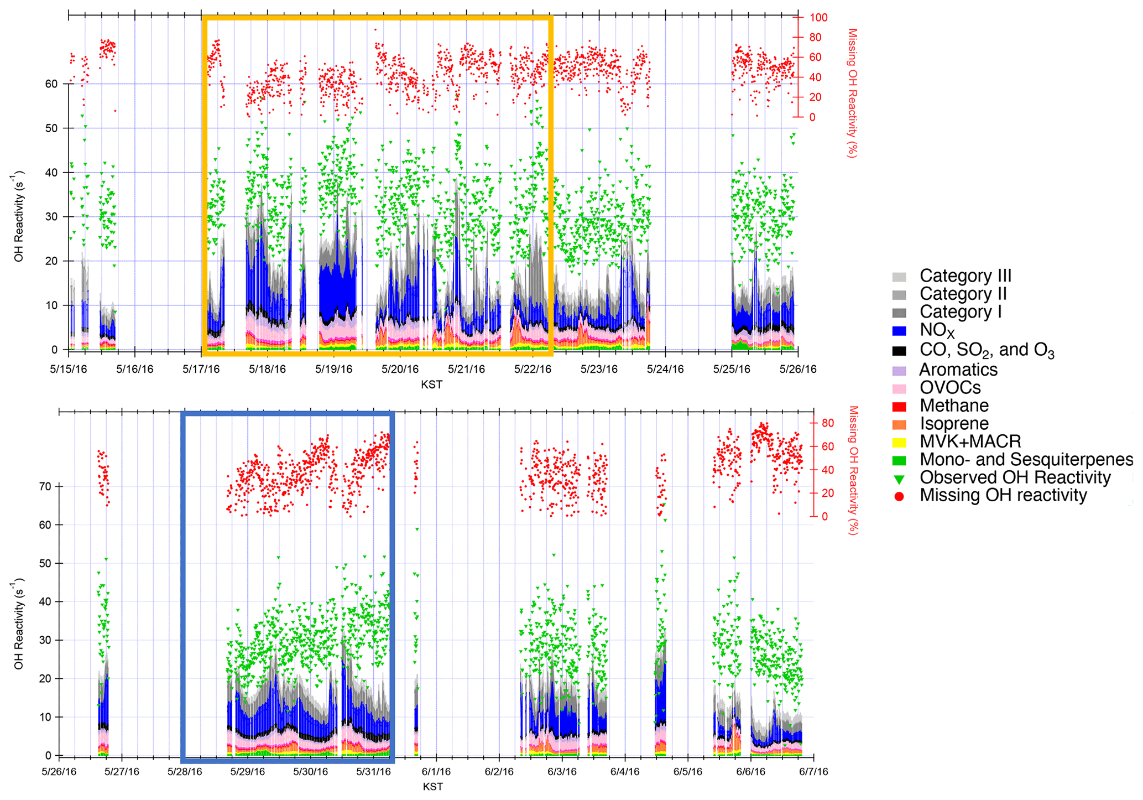Click bottom chart's OH Reactivity (s-1) axis title
The image size is (1143, 800).
pyautogui.click(x=19, y=624)
